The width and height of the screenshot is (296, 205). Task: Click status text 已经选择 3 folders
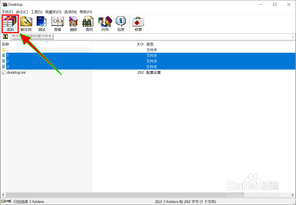(29, 202)
